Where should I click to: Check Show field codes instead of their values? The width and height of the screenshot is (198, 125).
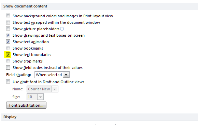click(8, 68)
